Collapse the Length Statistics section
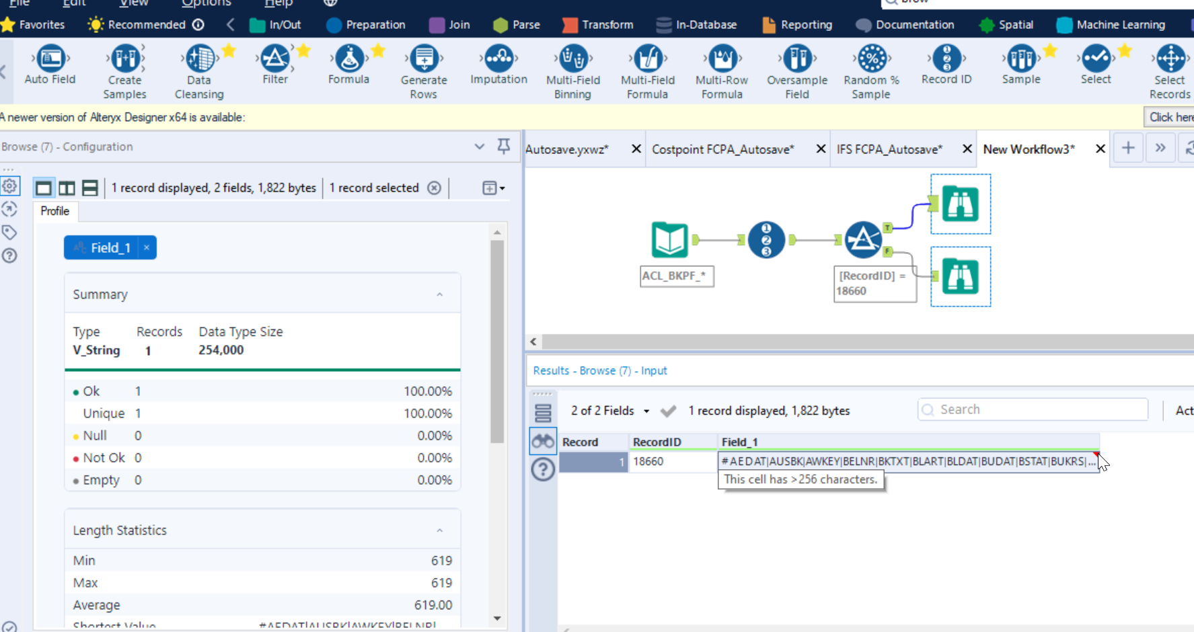Viewport: 1194px width, 632px height. [439, 530]
